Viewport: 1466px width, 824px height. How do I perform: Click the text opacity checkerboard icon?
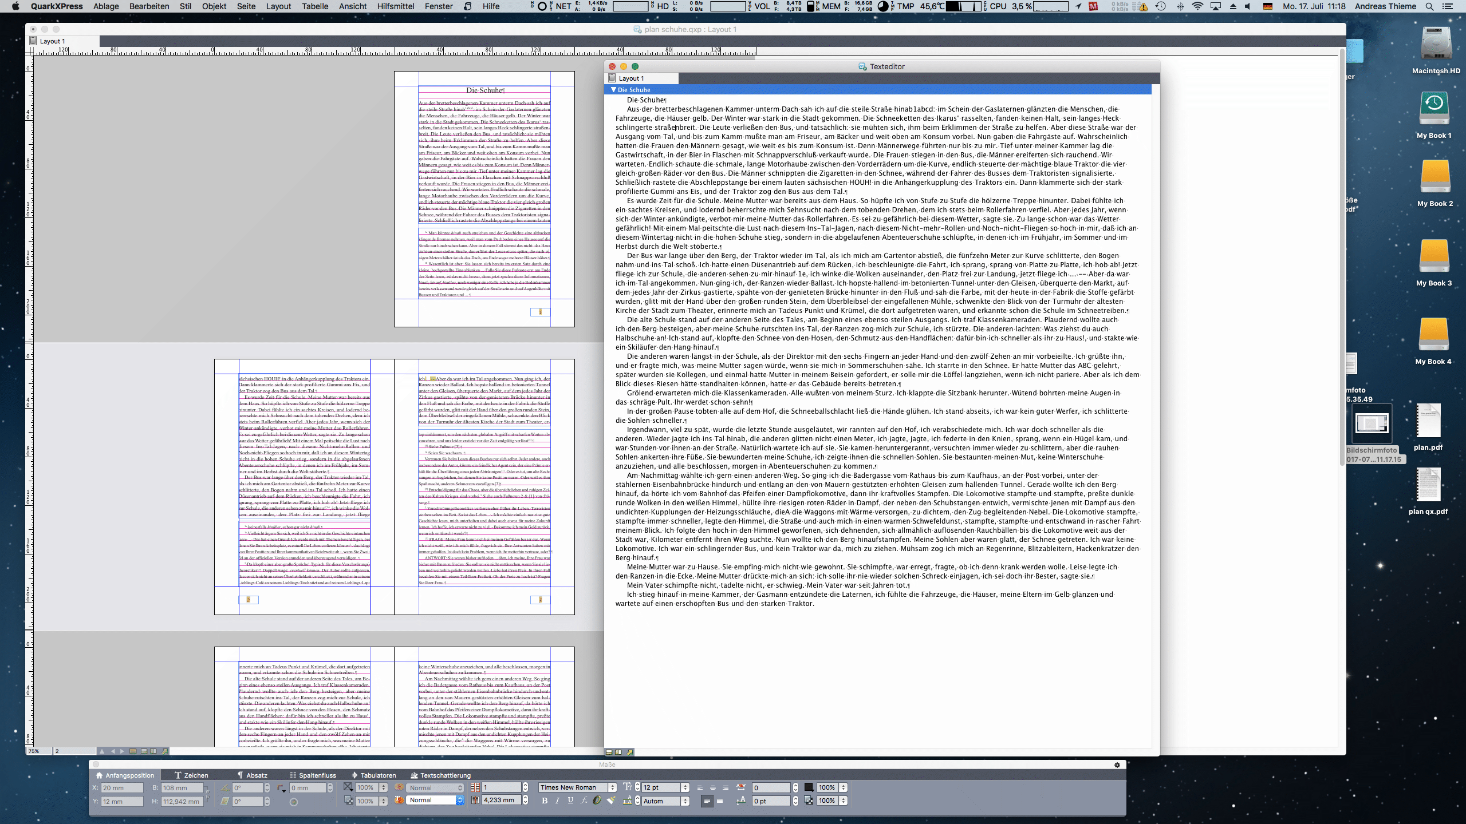point(809,801)
